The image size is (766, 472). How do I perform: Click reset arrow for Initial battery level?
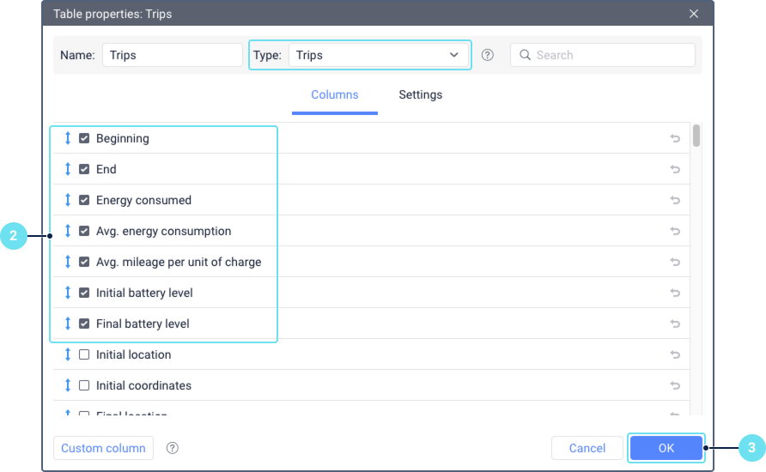coord(675,293)
